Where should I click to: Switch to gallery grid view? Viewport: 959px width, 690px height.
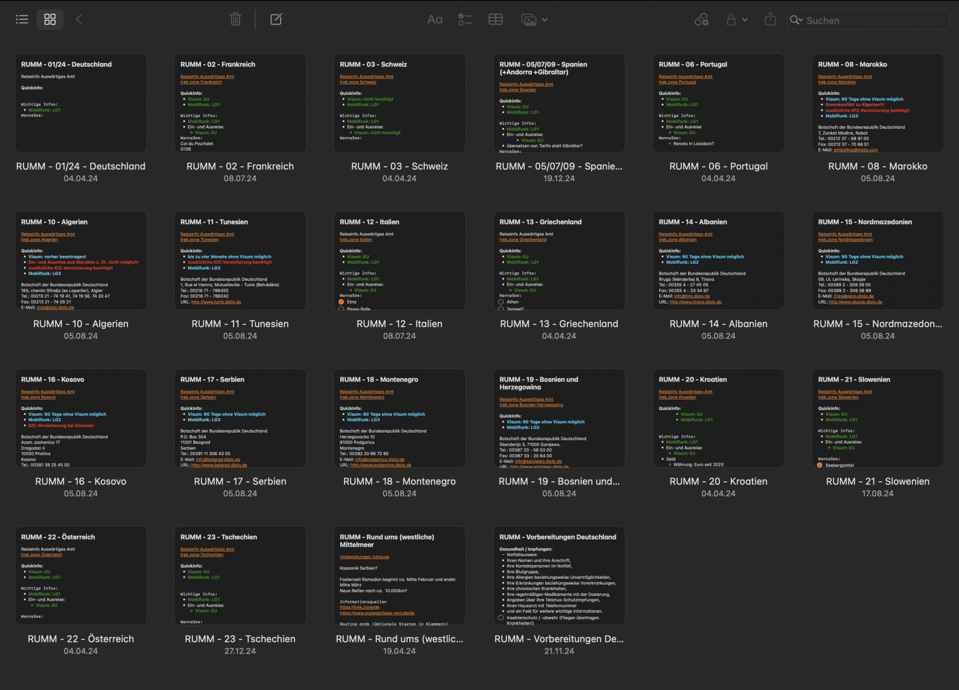click(x=50, y=19)
